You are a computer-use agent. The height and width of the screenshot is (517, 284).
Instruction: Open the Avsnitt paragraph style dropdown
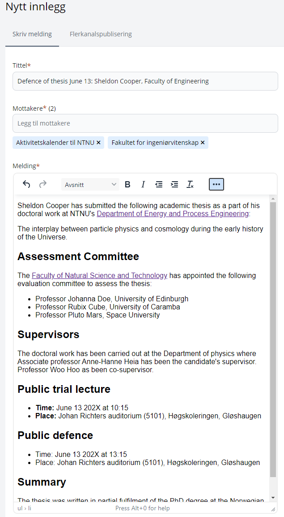90,184
